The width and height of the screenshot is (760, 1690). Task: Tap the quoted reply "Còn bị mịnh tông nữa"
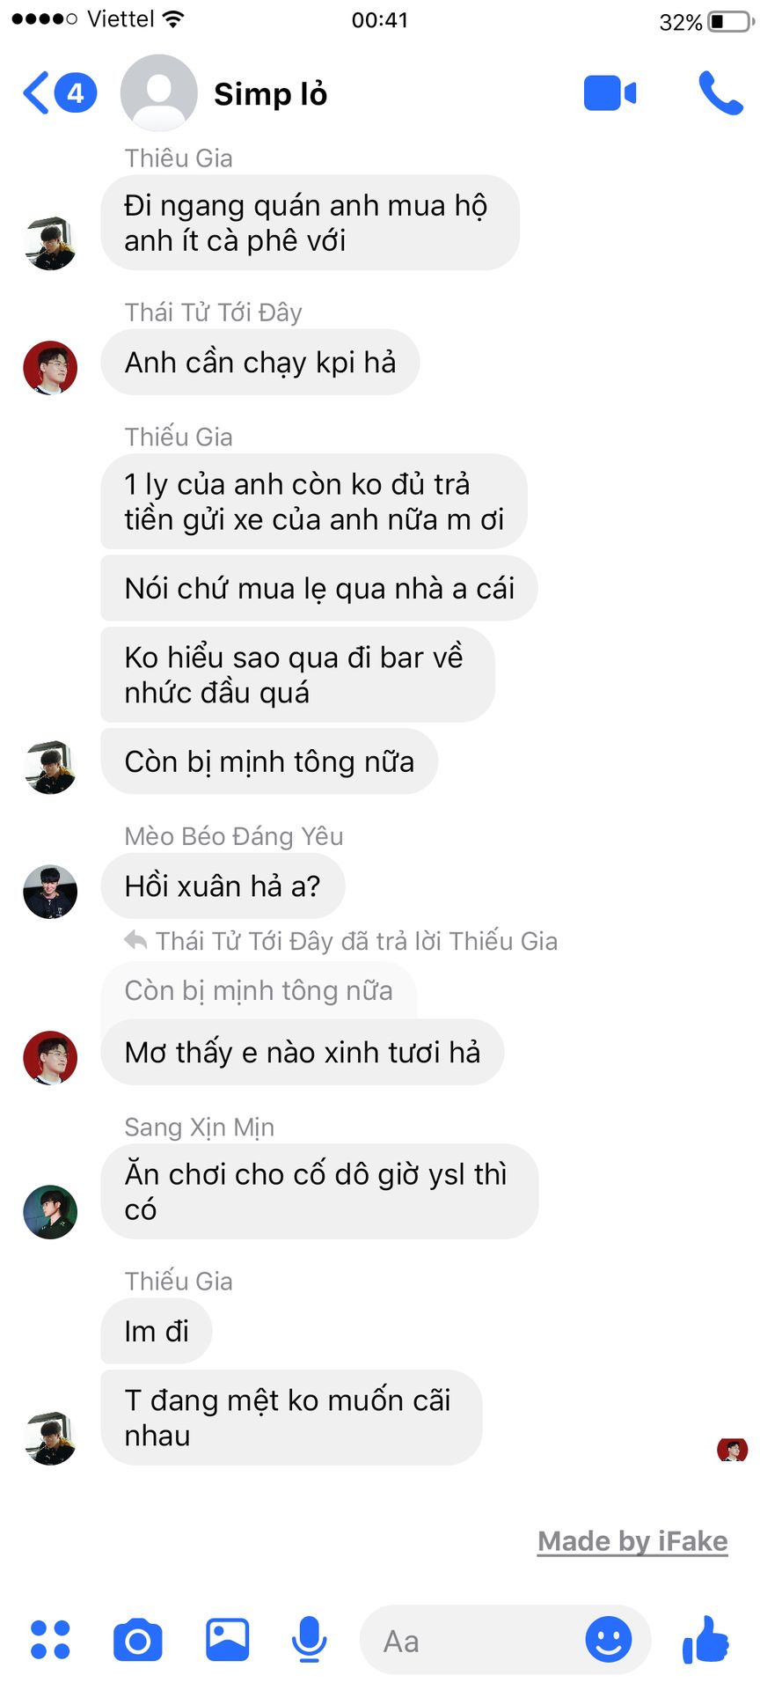pyautogui.click(x=259, y=991)
